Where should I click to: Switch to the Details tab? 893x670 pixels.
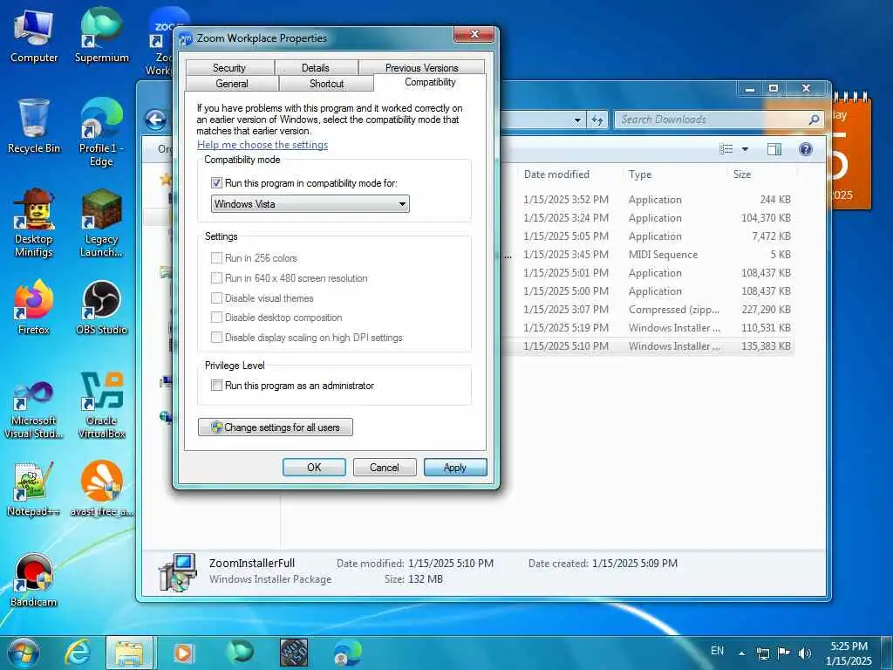[316, 68]
